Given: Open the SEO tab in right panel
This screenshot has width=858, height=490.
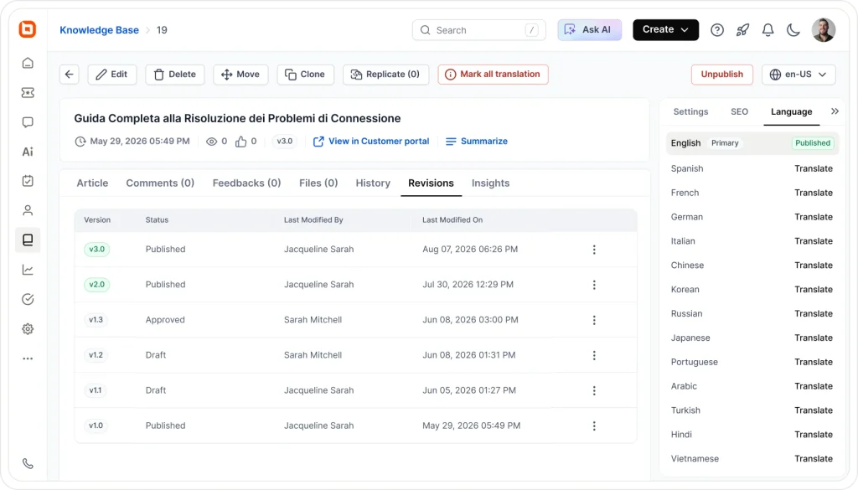Looking at the screenshot, I should 739,111.
